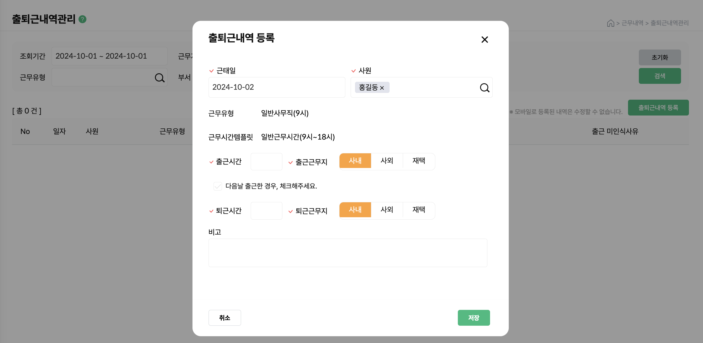Click the 조회기간 date range field
Viewport: 703px width, 343px height.
pos(109,56)
